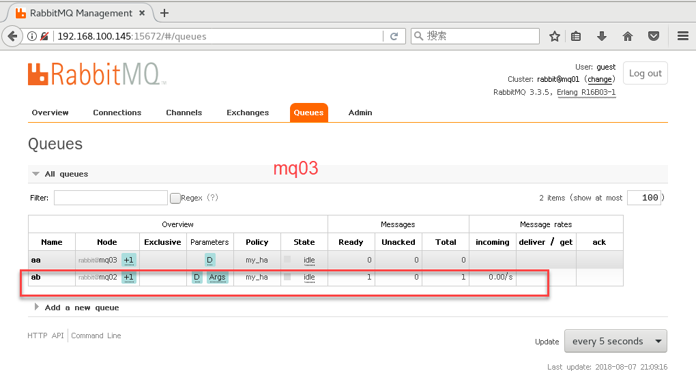Enable the Regex filter checkbox
The width and height of the screenshot is (696, 388).
pyautogui.click(x=175, y=198)
